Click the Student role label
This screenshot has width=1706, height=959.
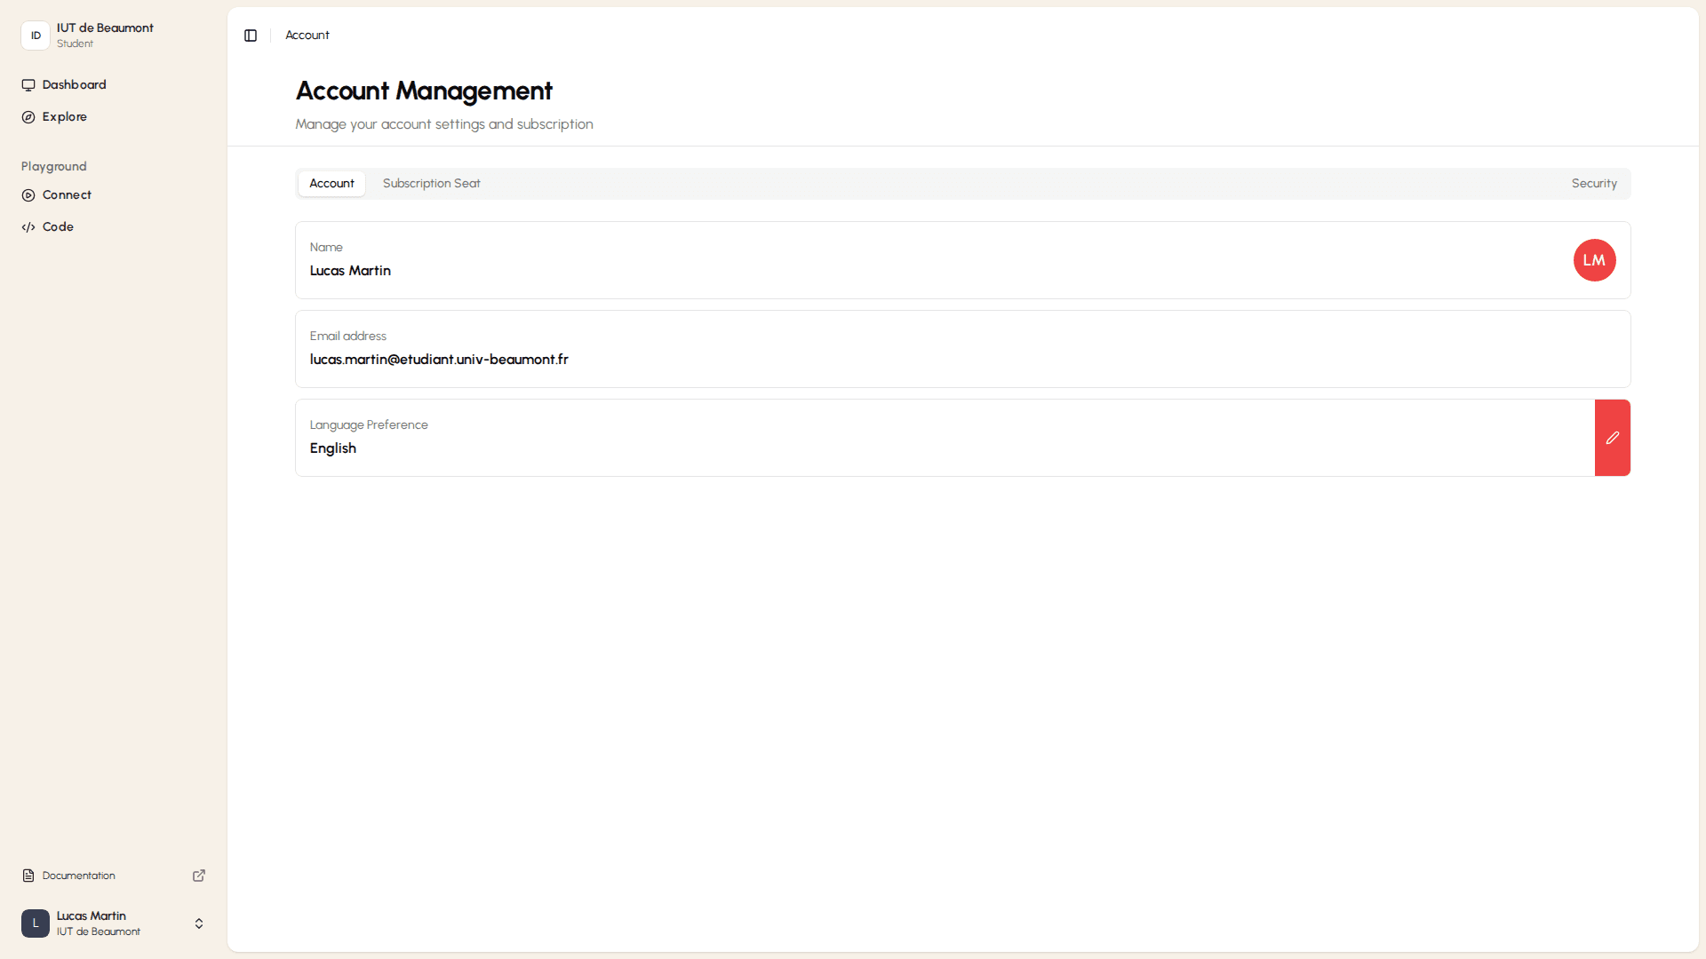pyautogui.click(x=75, y=44)
